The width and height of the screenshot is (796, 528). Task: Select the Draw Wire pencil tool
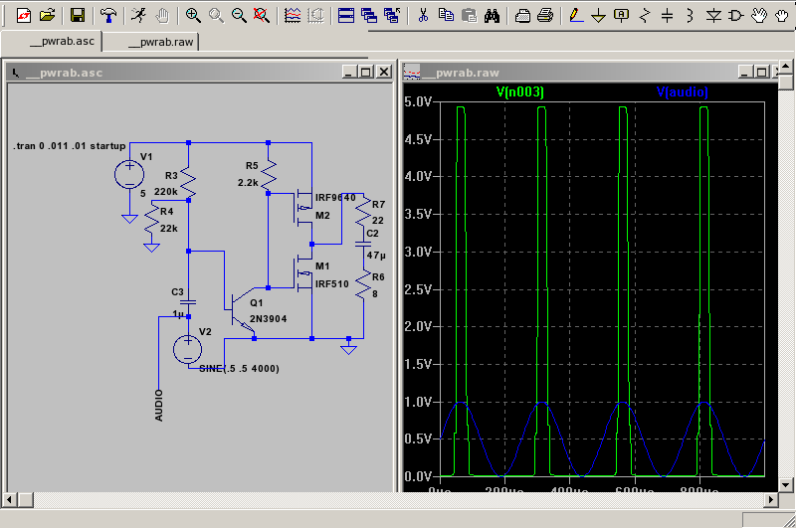pyautogui.click(x=576, y=15)
